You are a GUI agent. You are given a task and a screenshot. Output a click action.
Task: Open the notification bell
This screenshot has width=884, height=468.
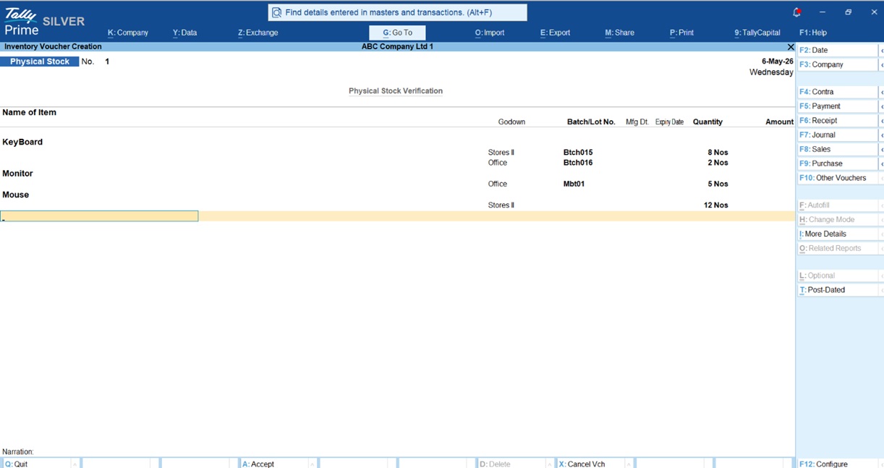coord(796,12)
